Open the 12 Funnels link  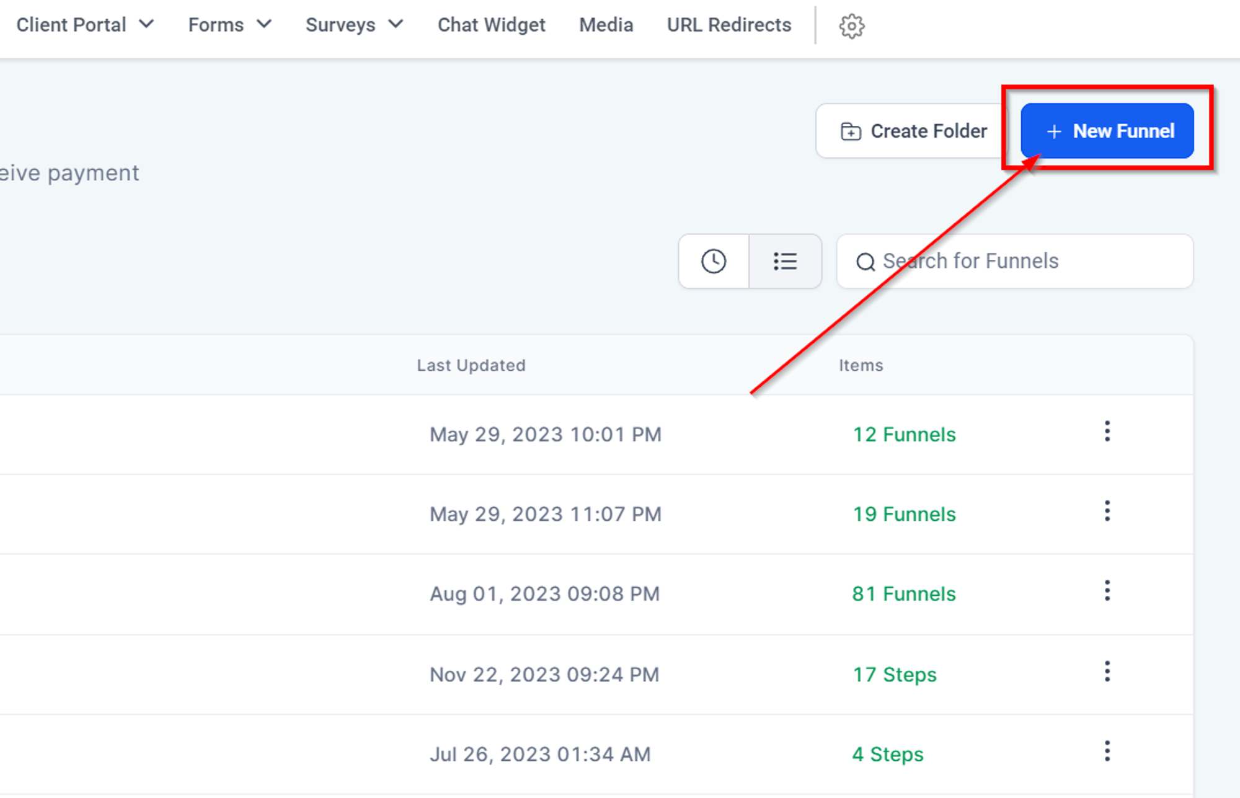904,435
